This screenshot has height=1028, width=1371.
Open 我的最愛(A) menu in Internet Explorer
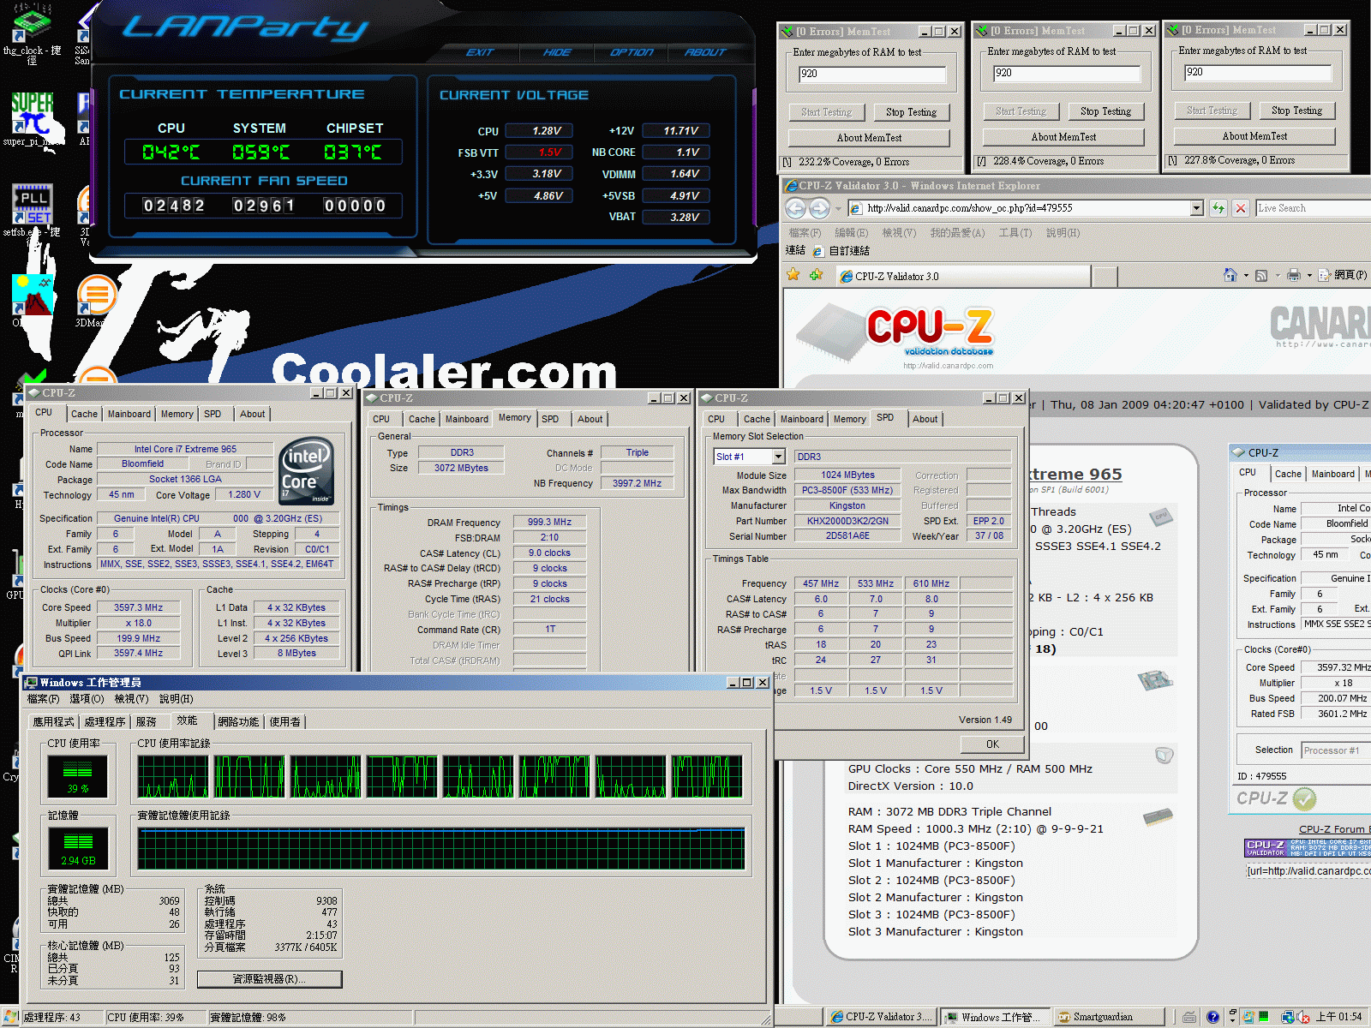957,232
